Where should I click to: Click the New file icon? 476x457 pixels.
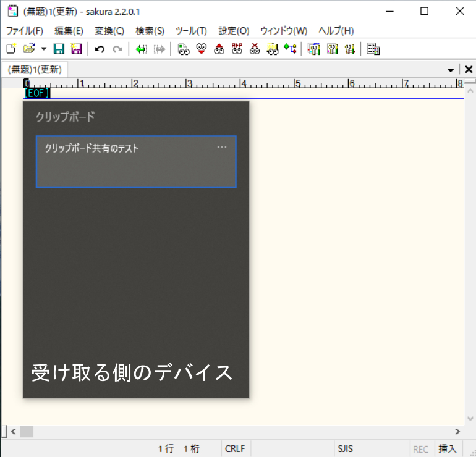pos(11,49)
